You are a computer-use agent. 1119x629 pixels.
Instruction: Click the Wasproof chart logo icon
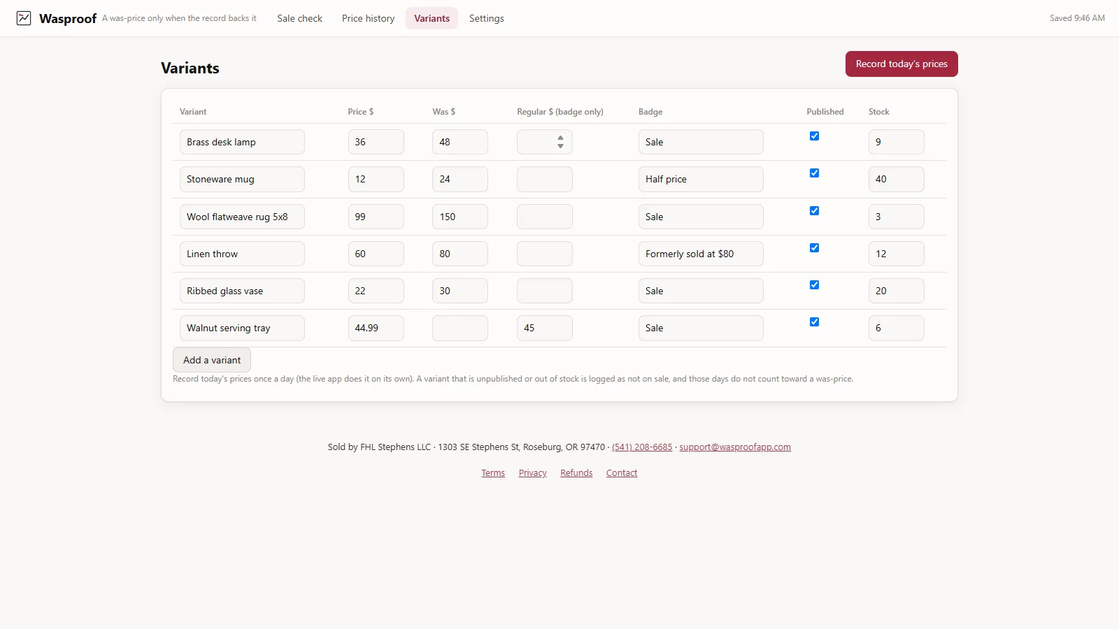point(24,18)
